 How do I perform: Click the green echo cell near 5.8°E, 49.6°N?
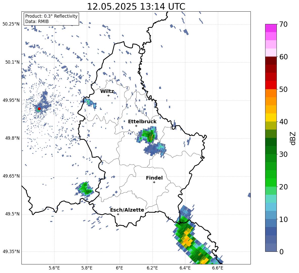click(85, 189)
